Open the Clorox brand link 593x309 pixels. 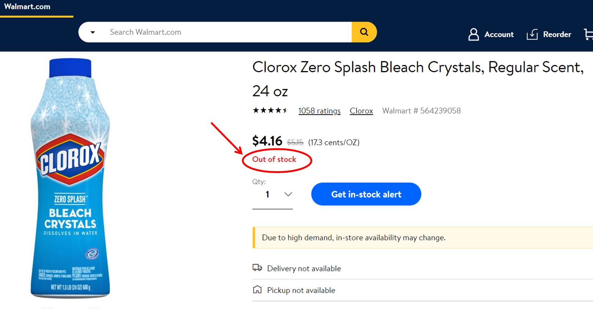tap(361, 111)
